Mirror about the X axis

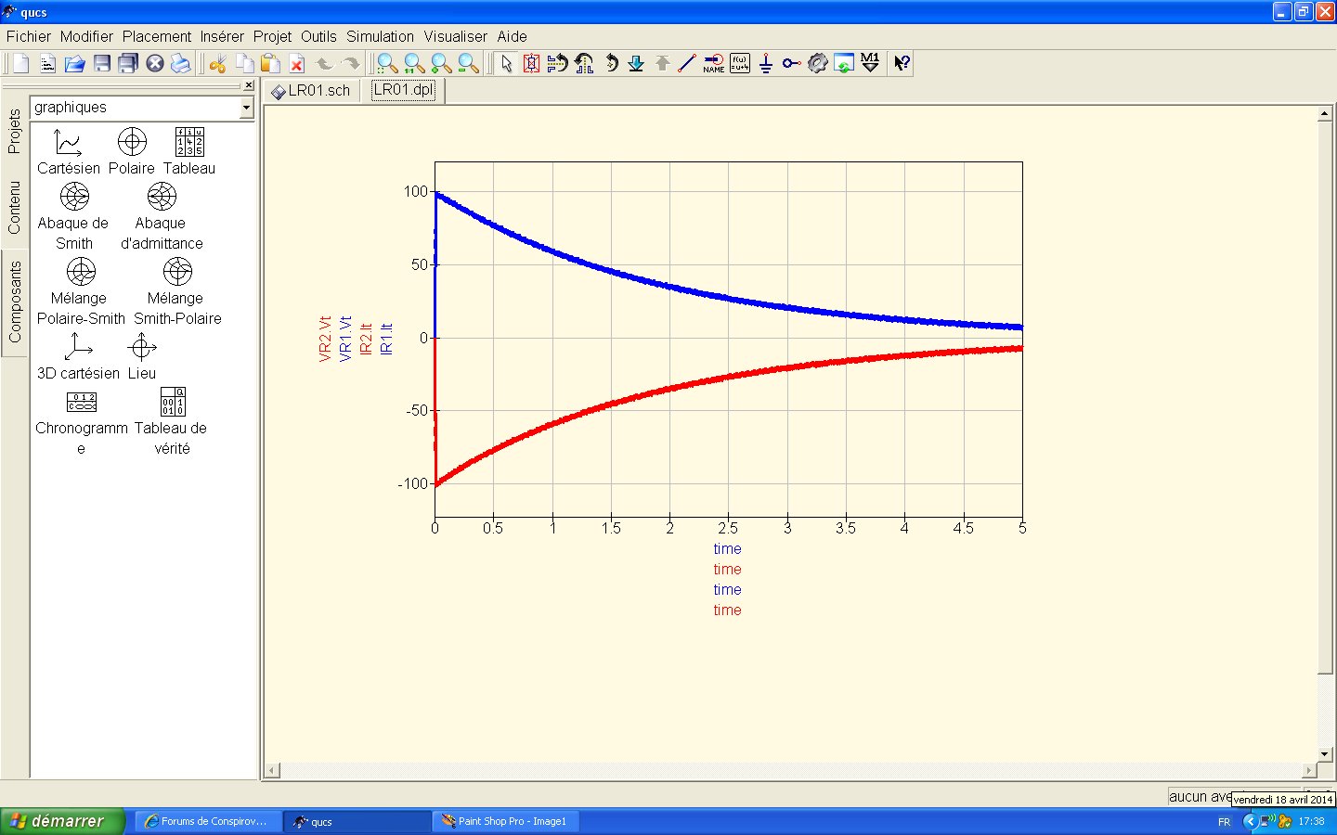click(557, 63)
